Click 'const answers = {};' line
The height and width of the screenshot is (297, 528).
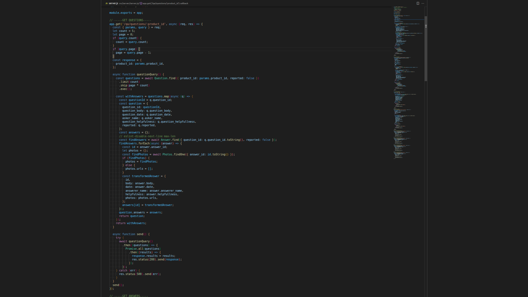tap(134, 132)
